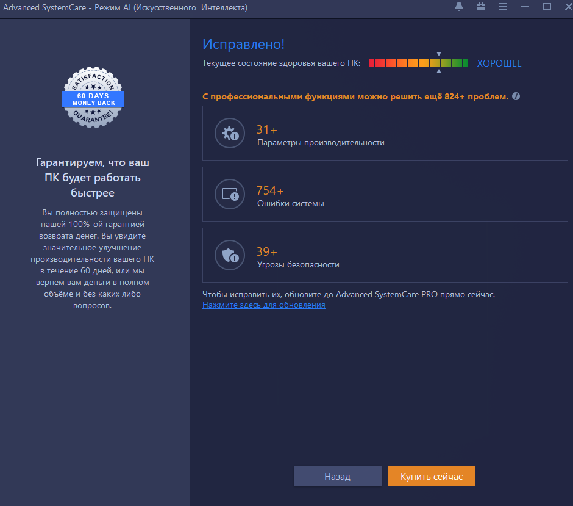The image size is (573, 506).
Task: Click the performance settings gear icon
Action: coord(230,133)
